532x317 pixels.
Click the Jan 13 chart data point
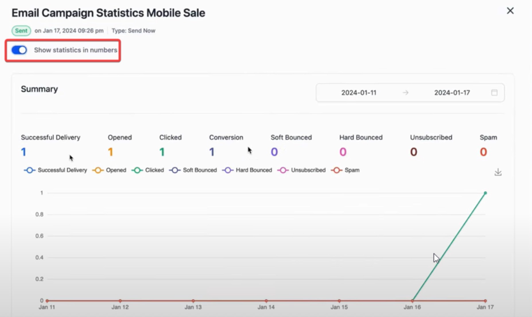[193, 301]
